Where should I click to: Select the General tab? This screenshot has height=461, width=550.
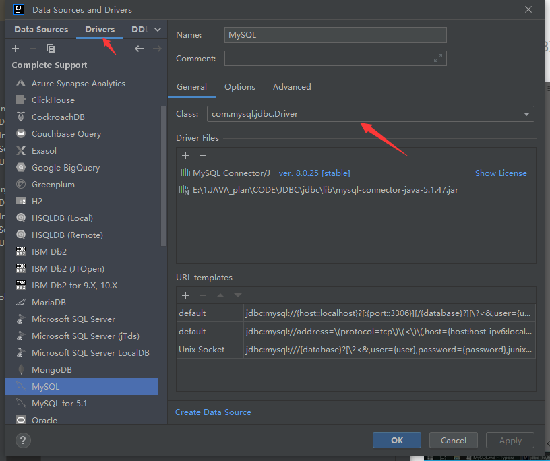tap(191, 87)
